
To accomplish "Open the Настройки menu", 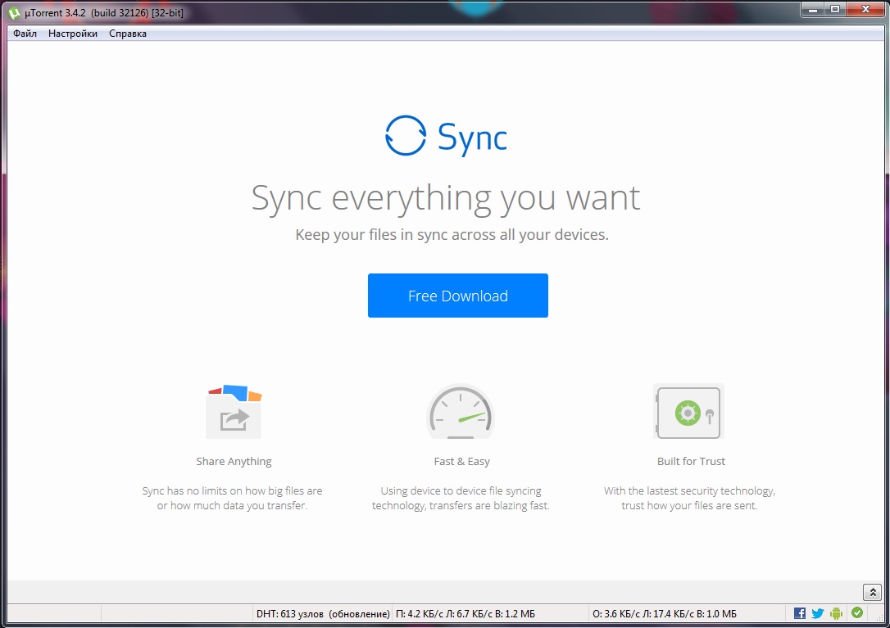I will tap(73, 34).
